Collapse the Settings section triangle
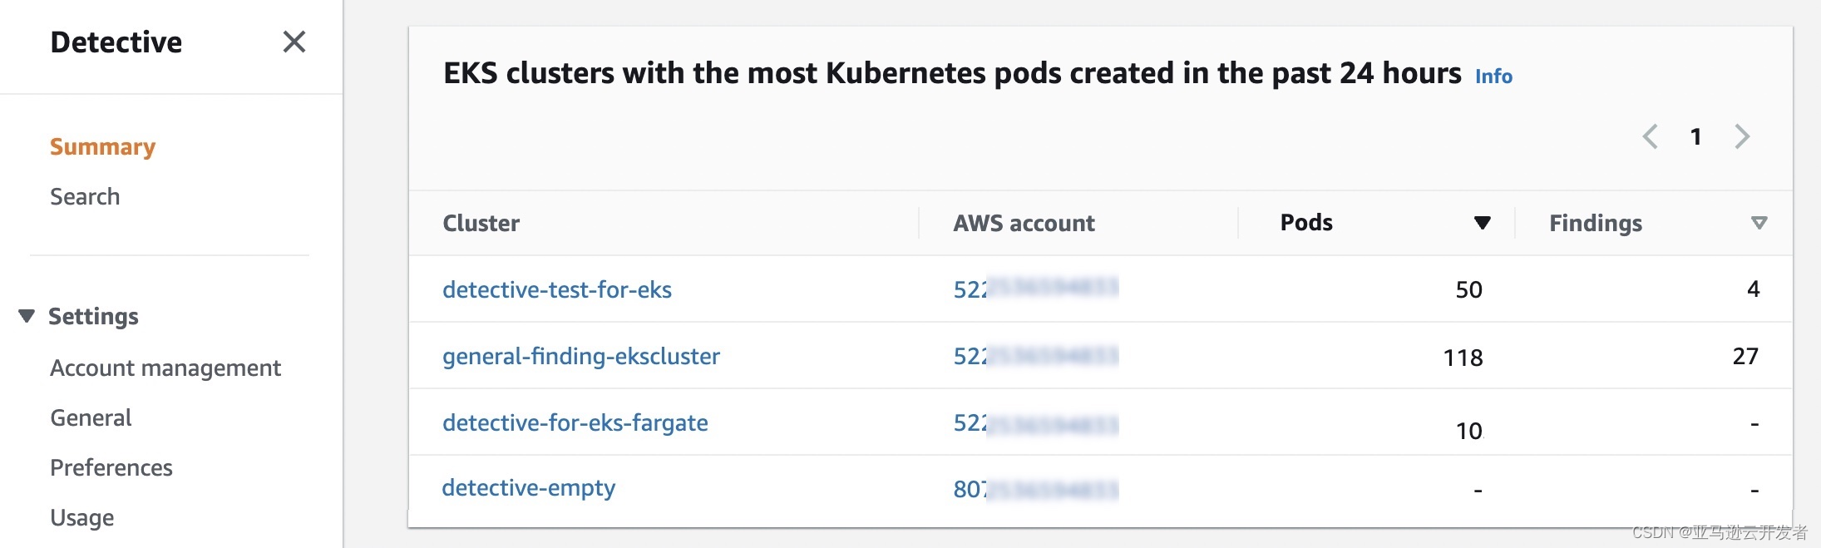 [x=27, y=316]
